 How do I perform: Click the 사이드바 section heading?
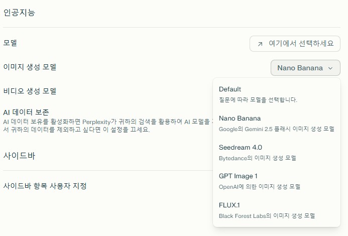(x=18, y=155)
